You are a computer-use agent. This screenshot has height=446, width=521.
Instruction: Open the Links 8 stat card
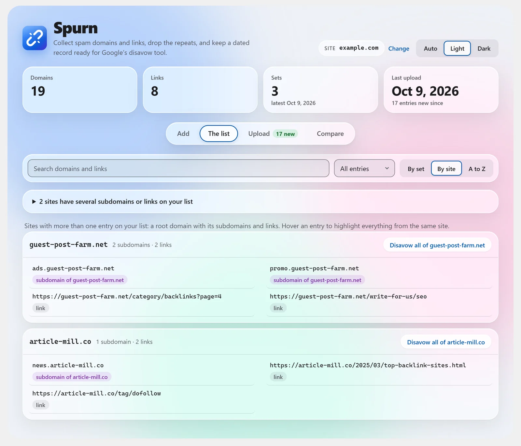coord(200,90)
